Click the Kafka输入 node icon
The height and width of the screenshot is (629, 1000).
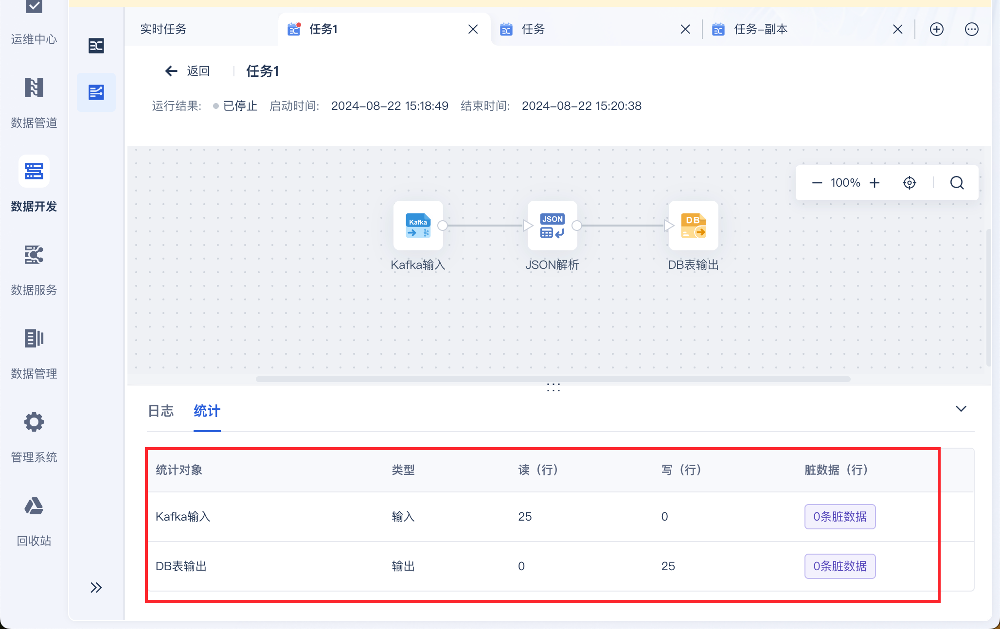(x=418, y=226)
